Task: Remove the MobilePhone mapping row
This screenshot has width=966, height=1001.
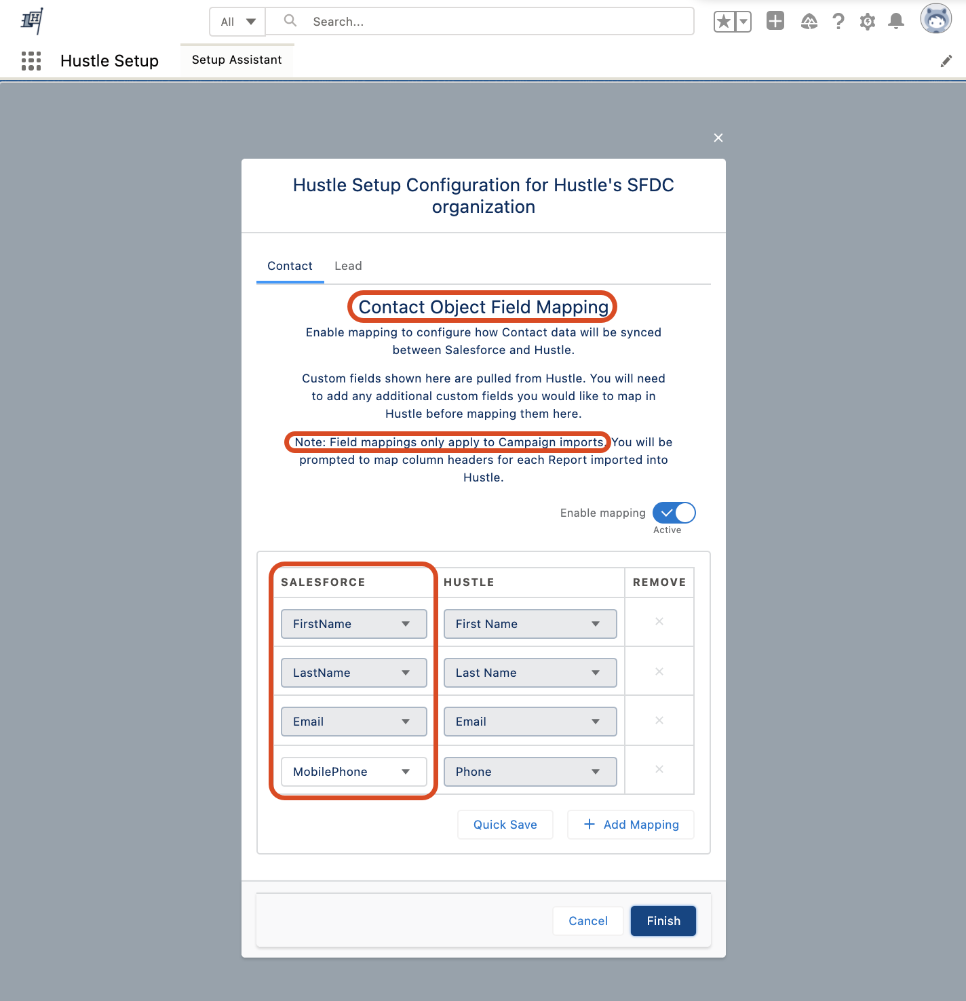Action: [659, 769]
